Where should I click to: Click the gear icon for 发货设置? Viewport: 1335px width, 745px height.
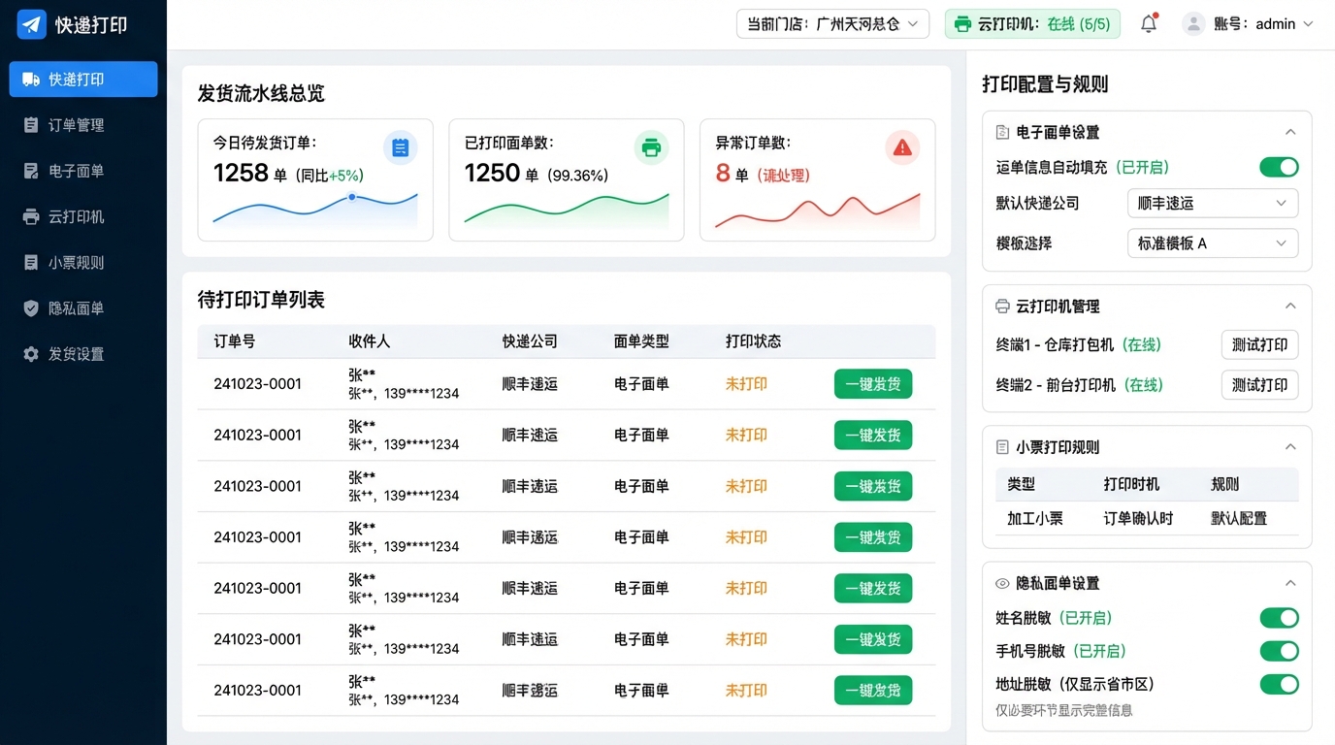tap(31, 354)
